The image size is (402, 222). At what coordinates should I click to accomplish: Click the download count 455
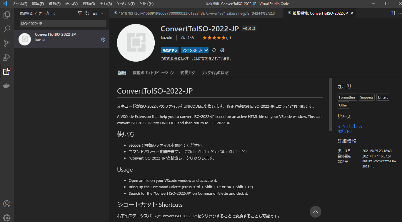187,38
